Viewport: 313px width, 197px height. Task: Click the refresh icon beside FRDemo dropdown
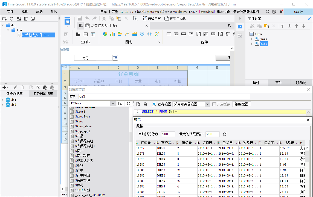pos(129,103)
